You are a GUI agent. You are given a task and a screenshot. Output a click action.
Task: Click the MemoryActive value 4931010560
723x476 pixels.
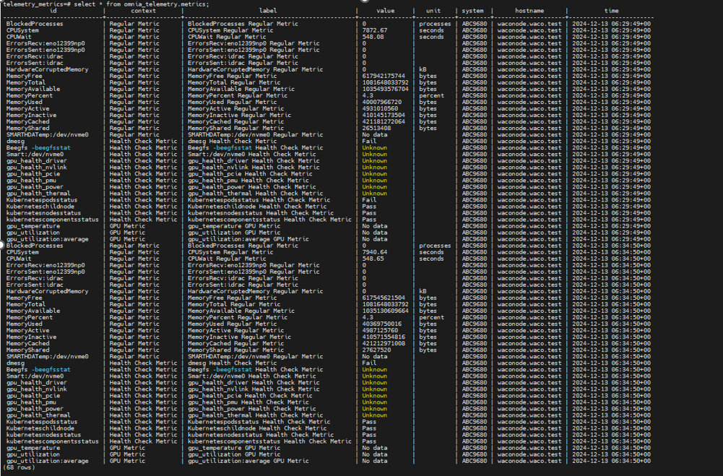380,108
